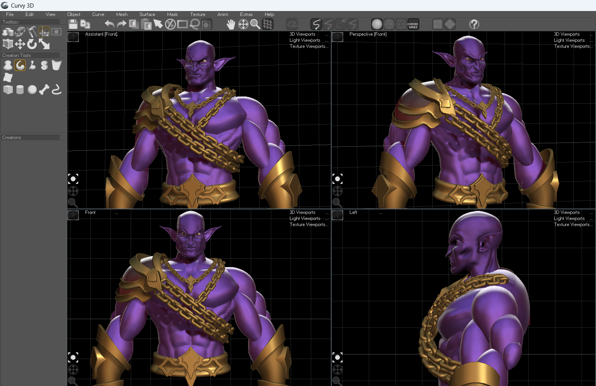Viewport: 596px width, 386px height.
Task: Select the rotate tool in the Toolbox
Action: click(32, 44)
